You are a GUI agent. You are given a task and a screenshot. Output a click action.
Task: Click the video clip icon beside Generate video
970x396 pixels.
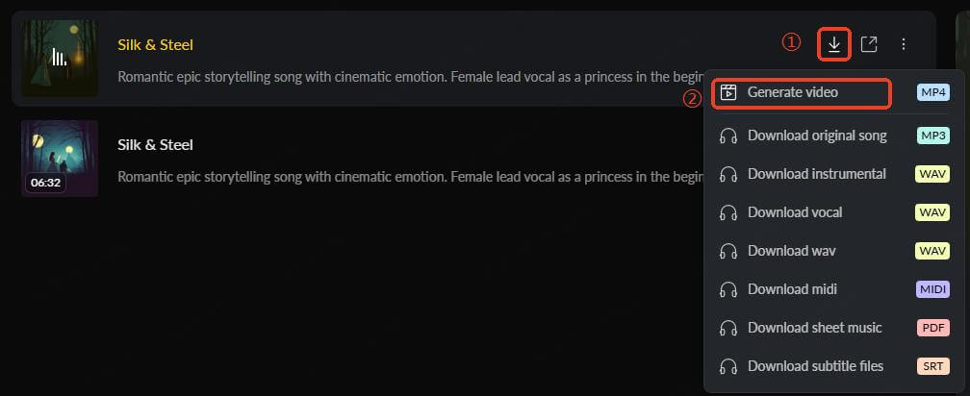point(728,92)
